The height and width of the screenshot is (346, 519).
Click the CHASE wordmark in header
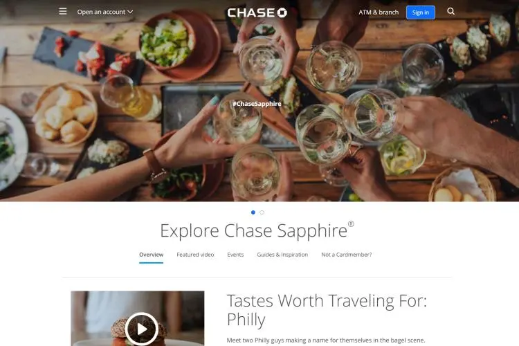pos(251,12)
